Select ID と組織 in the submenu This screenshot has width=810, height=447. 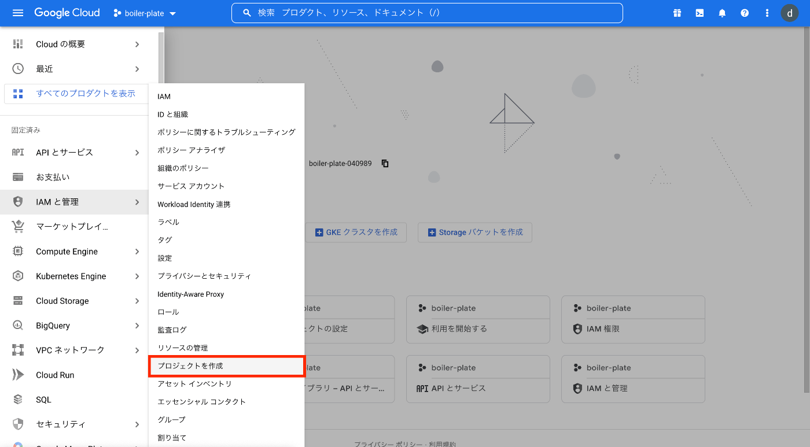click(227, 114)
